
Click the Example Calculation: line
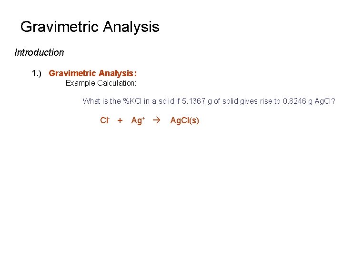[x=101, y=83]
